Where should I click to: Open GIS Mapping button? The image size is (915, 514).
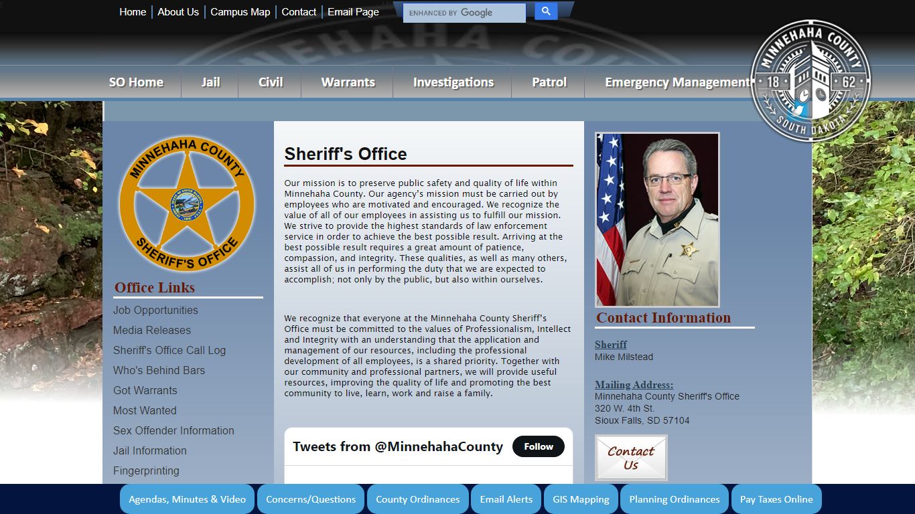(x=581, y=499)
